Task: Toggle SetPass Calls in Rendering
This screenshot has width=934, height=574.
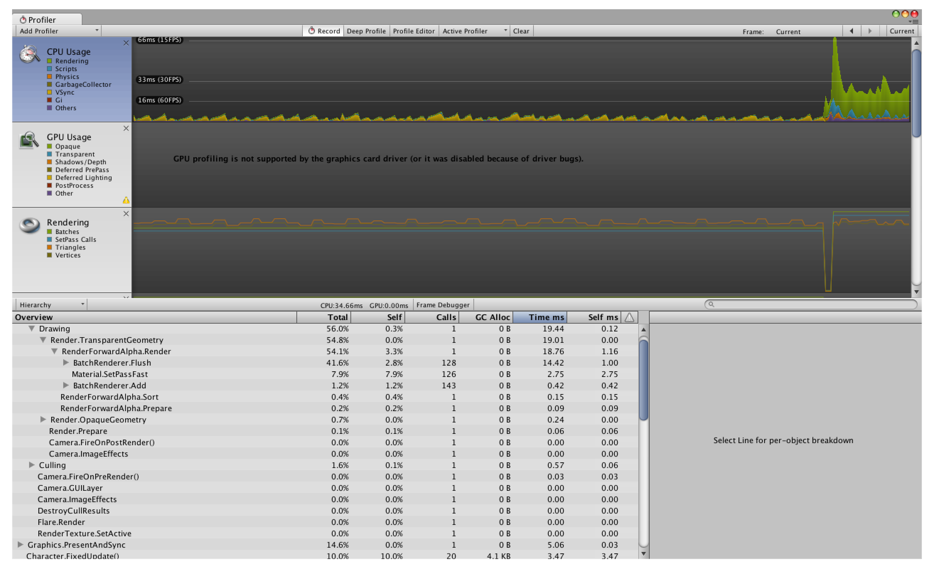Action: click(x=49, y=240)
